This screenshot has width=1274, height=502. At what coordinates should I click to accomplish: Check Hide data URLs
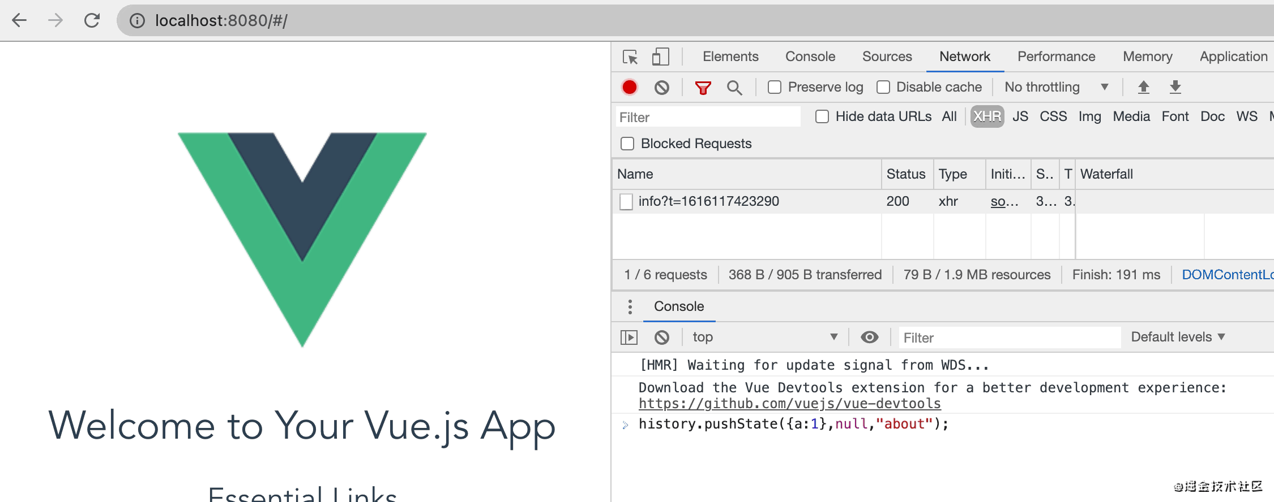pyautogui.click(x=822, y=116)
